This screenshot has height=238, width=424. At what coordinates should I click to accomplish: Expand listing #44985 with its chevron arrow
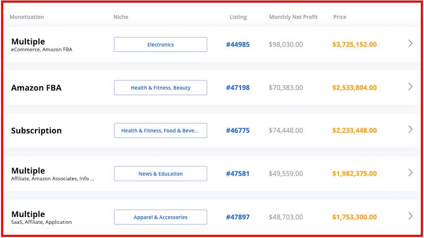point(410,43)
